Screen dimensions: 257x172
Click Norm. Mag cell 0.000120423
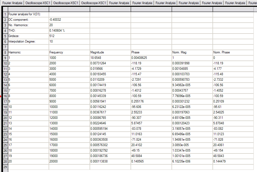click(x=192, y=123)
